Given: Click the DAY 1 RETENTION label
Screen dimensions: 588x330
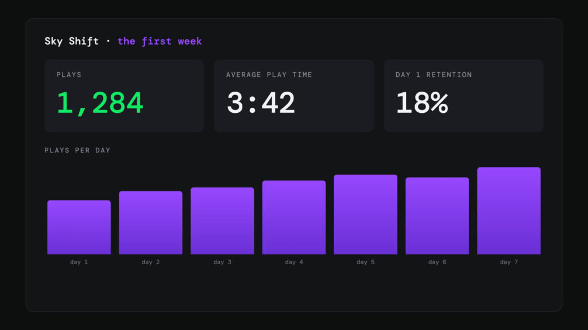Looking at the screenshot, I should coord(434,75).
